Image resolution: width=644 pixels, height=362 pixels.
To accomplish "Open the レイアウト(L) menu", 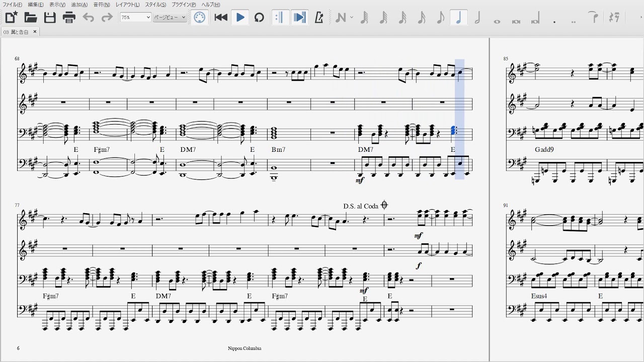I will [x=127, y=5].
